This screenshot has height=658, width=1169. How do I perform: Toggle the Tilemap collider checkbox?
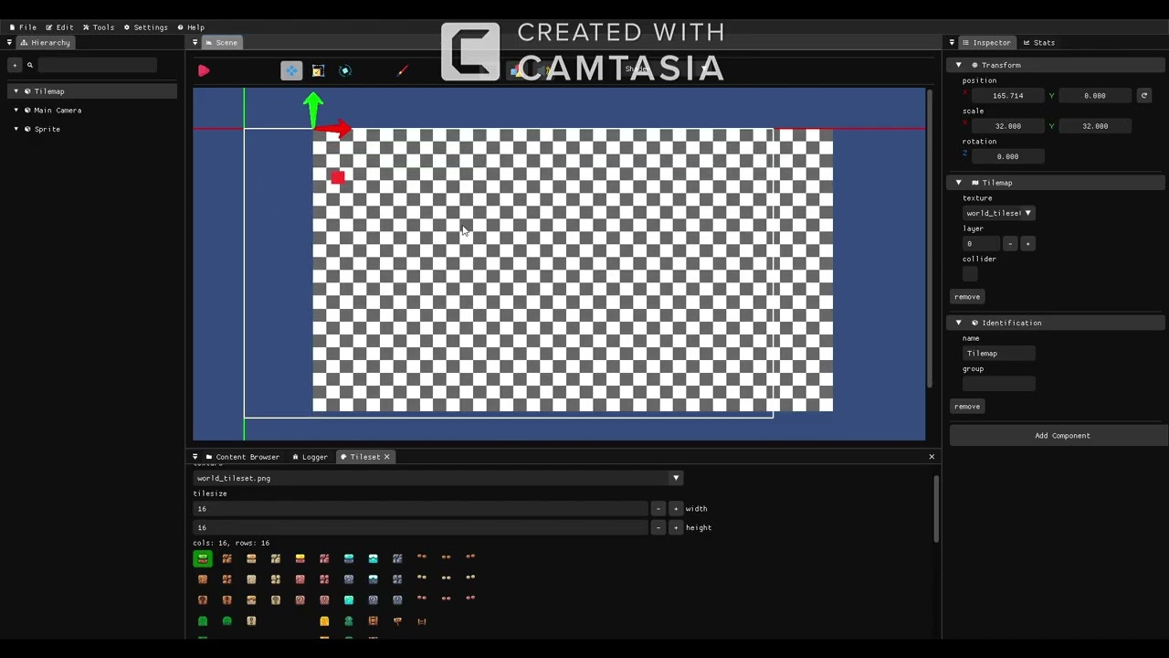pyautogui.click(x=970, y=274)
